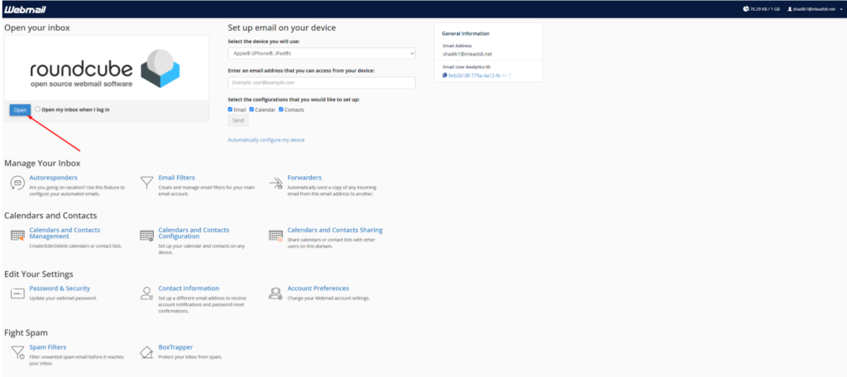Click the BoxTrapper icon
The width and height of the screenshot is (847, 377).
click(146, 352)
